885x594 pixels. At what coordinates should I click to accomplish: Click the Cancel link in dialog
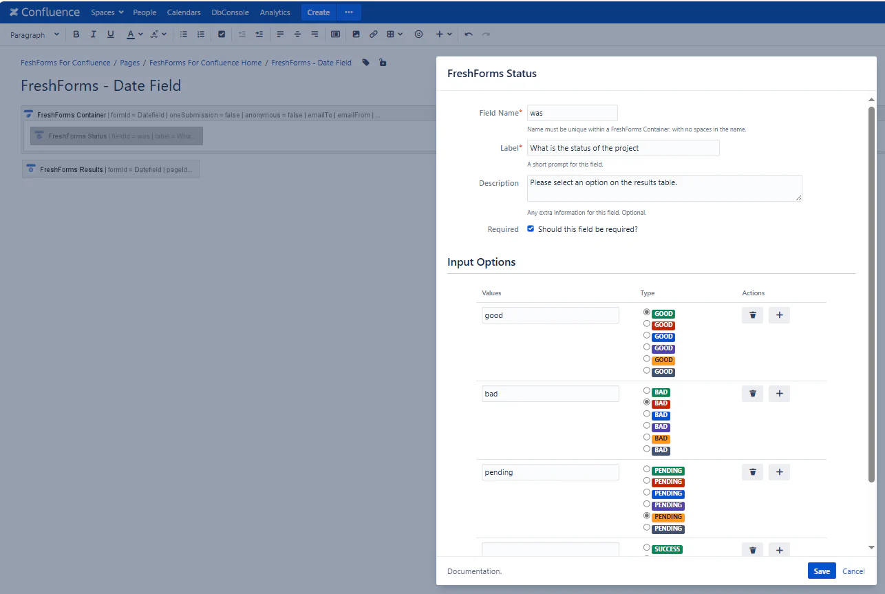pos(853,571)
